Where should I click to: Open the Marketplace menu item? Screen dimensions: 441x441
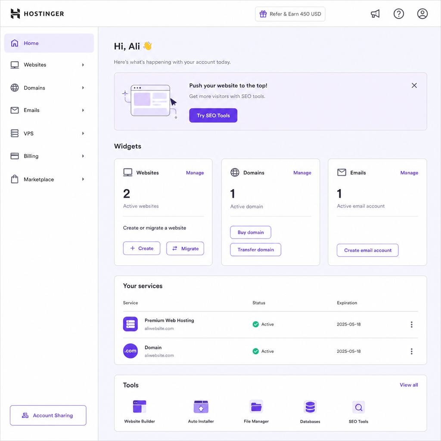(x=49, y=179)
